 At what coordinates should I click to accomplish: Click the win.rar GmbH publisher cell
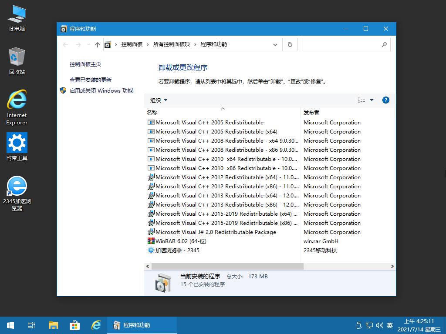tap(321, 241)
